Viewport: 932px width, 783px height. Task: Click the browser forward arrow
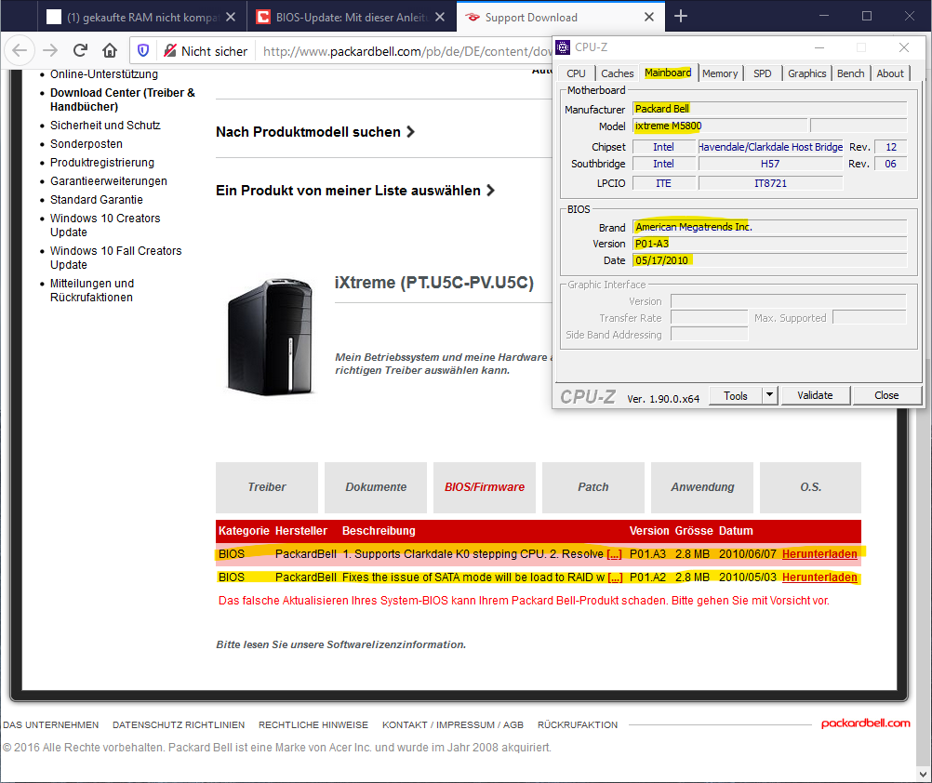click(x=50, y=50)
